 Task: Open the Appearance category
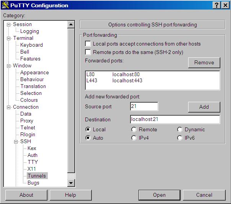(x=34, y=72)
